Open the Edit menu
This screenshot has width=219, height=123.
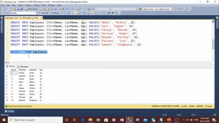(8, 5)
